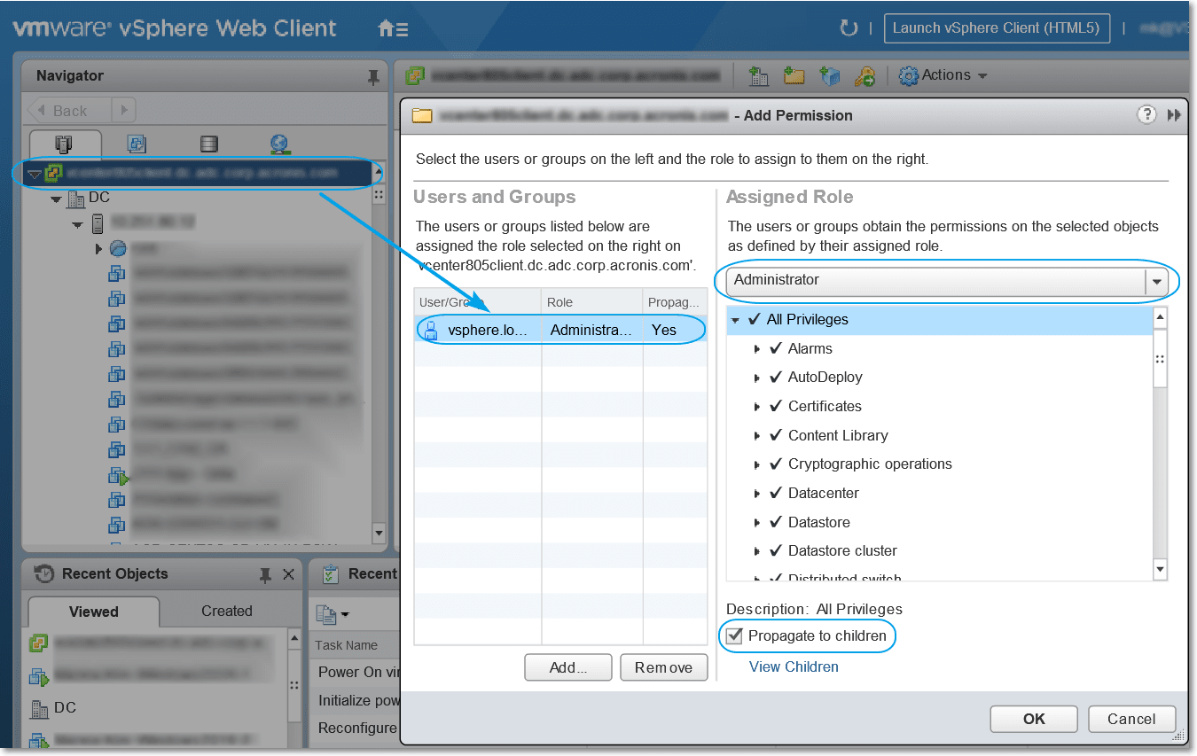Collapse the host node under DC
Viewport: 1197px width, 756px height.
pyautogui.click(x=77, y=224)
